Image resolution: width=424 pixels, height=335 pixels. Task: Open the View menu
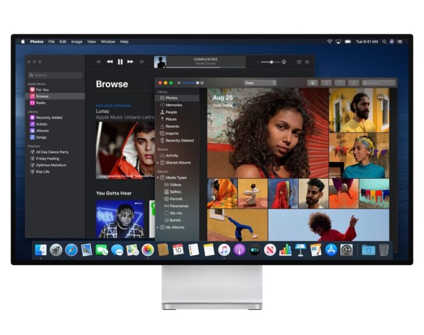pyautogui.click(x=92, y=42)
